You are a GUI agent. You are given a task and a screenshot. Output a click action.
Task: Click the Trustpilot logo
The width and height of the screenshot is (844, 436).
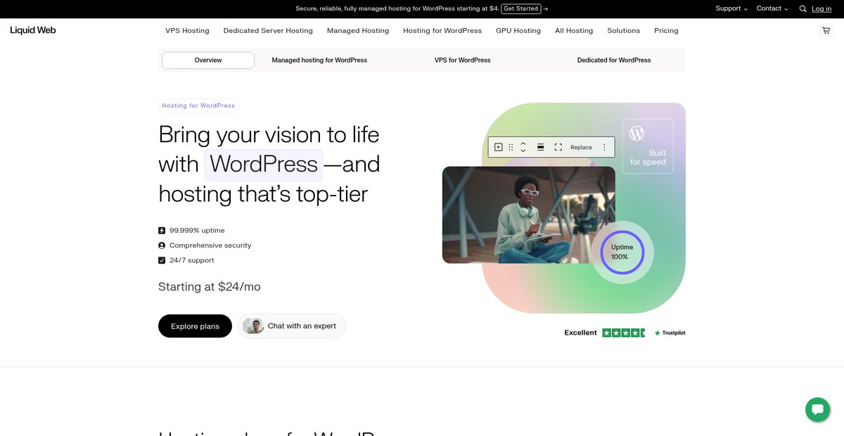(x=670, y=333)
